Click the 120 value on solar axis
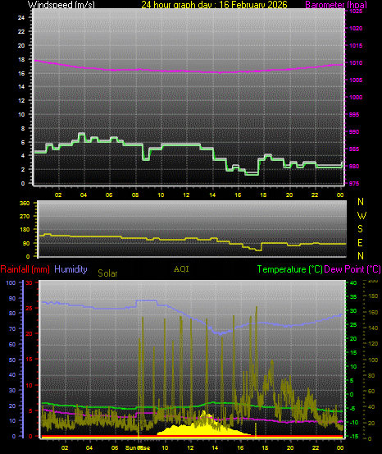This screenshot has height=454, width=382. pyautogui.click(x=373, y=344)
